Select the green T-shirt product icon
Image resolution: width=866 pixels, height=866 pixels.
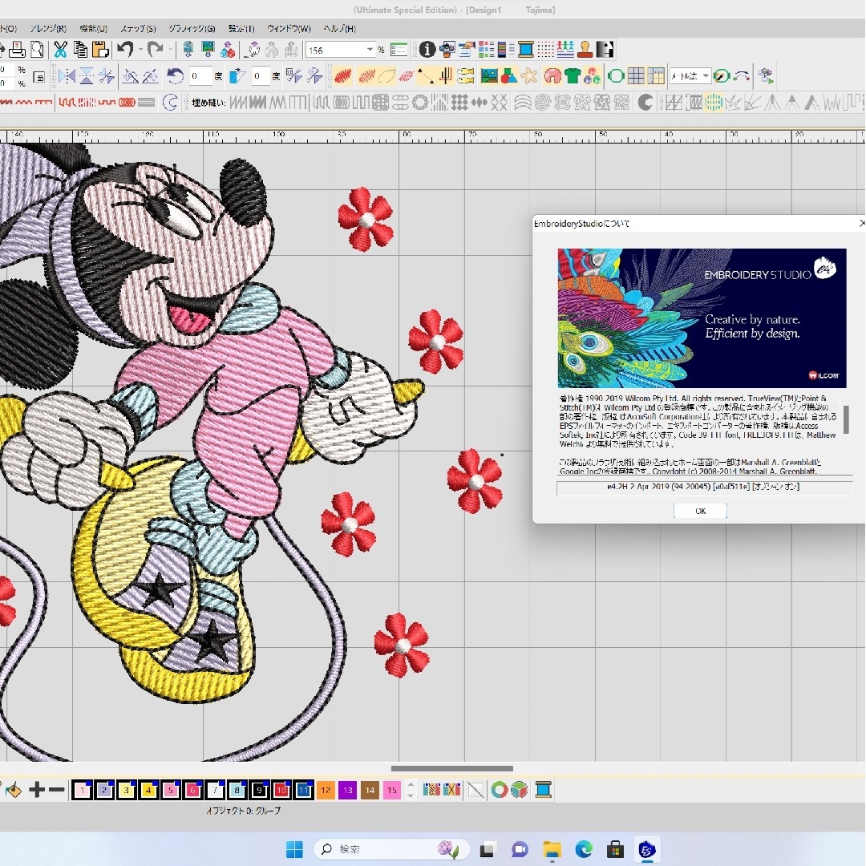[573, 75]
